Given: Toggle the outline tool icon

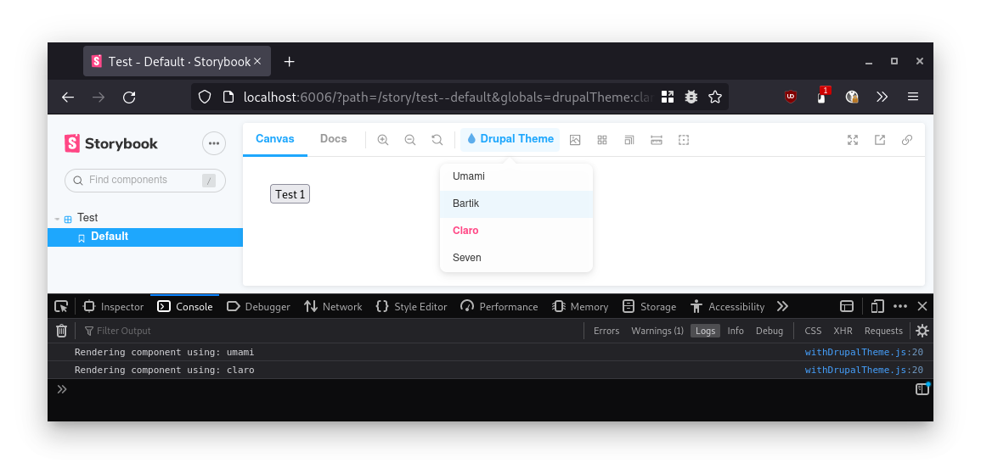Looking at the screenshot, I should (x=684, y=140).
